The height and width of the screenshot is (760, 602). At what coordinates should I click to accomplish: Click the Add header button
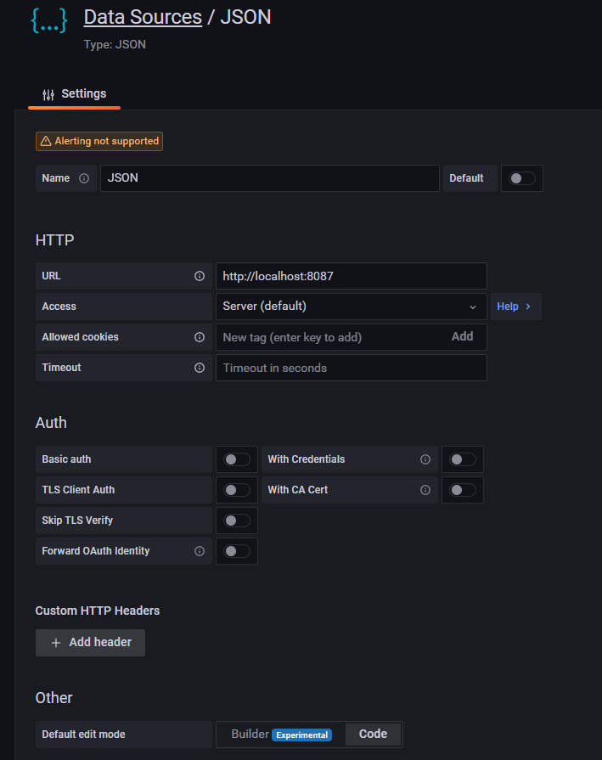[x=90, y=643]
